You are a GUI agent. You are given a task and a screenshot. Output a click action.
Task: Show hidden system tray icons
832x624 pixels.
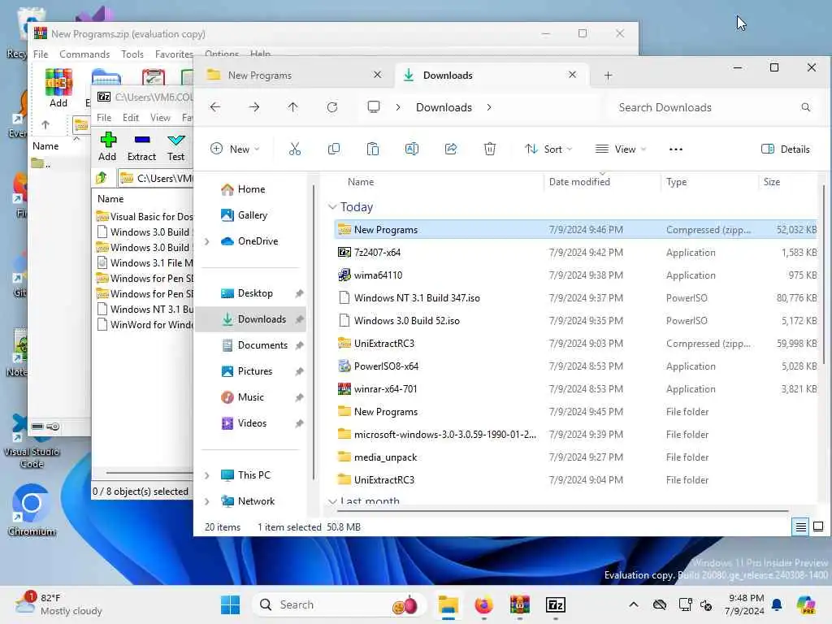click(x=634, y=604)
